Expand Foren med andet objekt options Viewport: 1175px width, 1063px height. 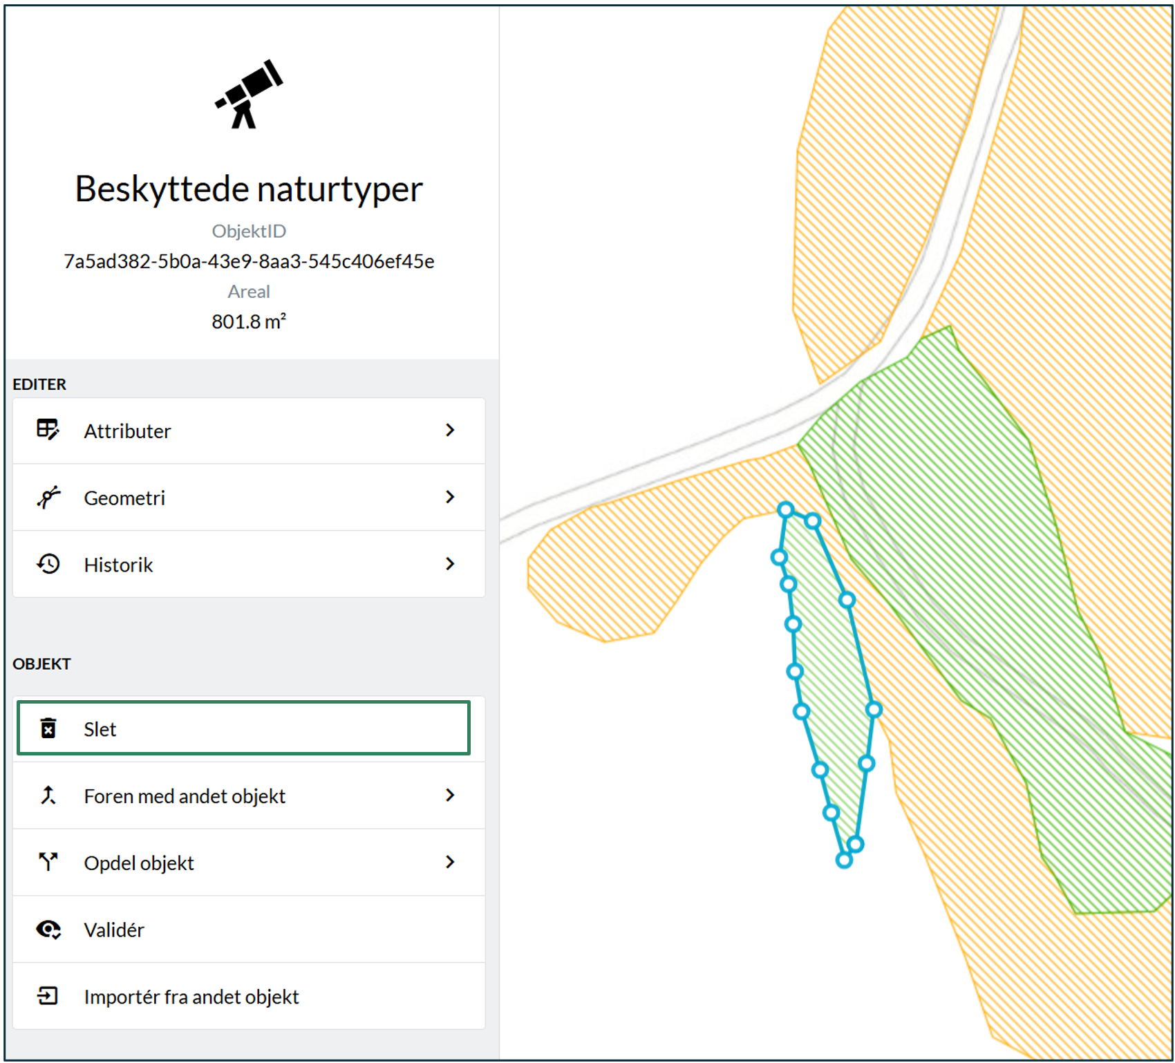451,796
